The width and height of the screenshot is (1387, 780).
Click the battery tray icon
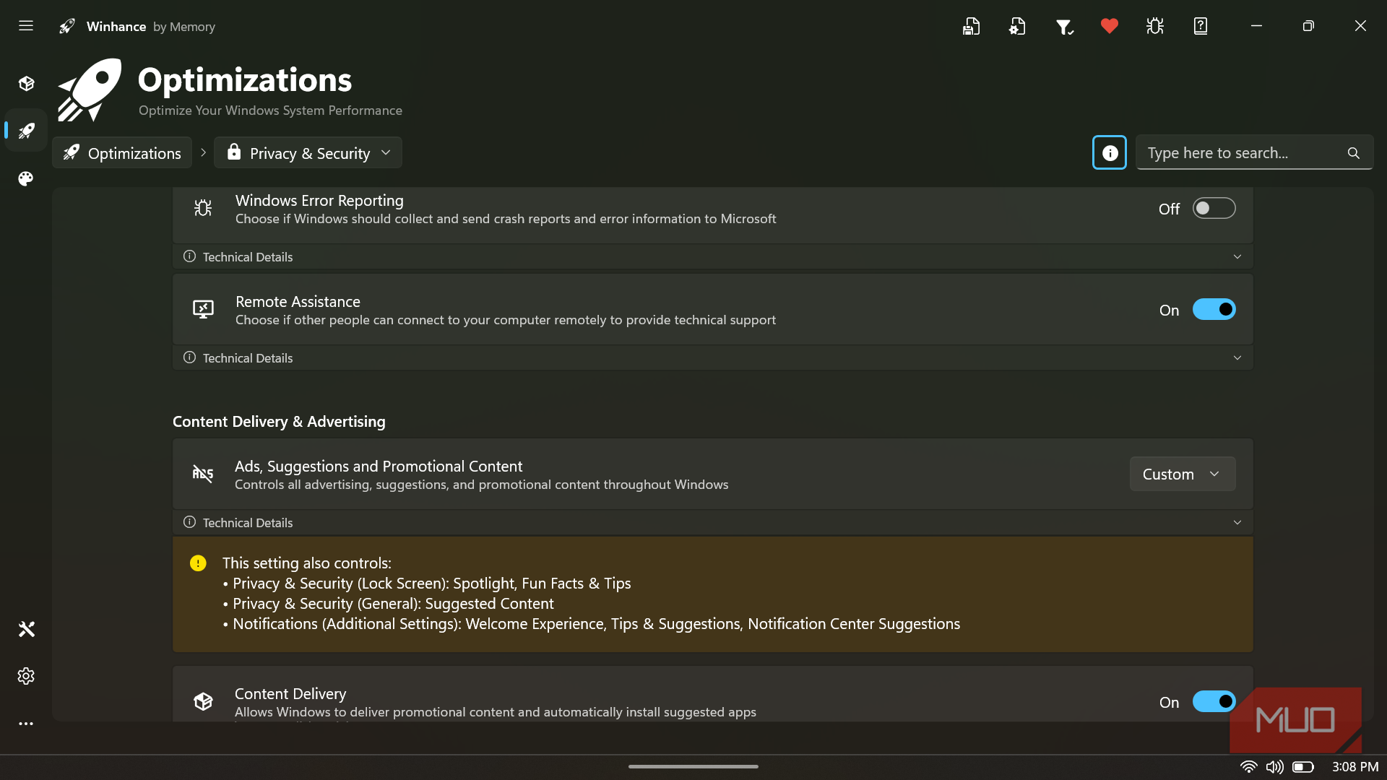coord(1303,766)
